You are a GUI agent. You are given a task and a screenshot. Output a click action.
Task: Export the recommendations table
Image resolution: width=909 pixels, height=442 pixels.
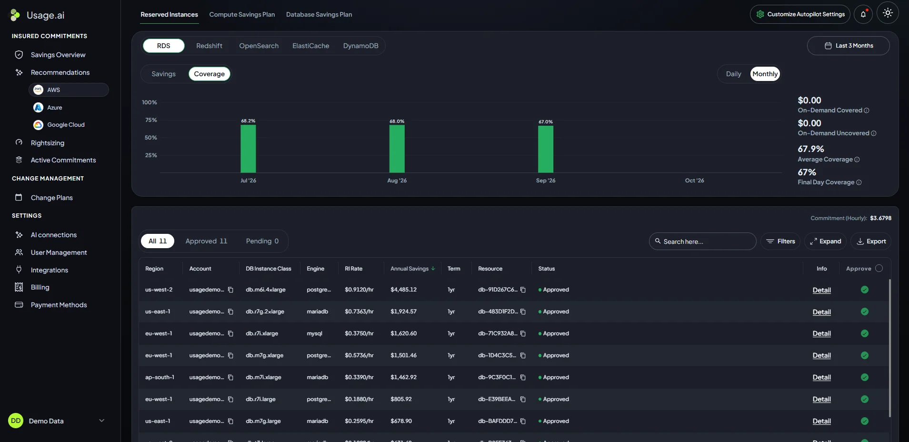871,241
